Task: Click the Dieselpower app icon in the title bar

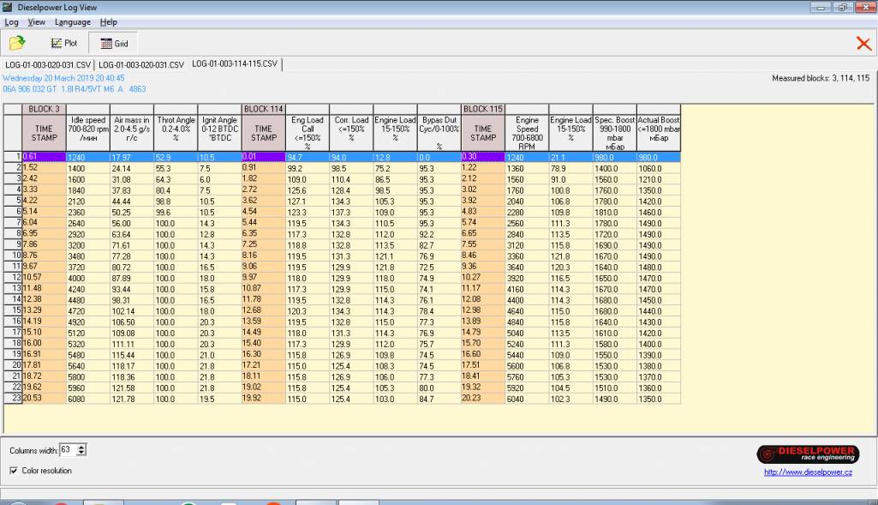Action: (x=8, y=8)
